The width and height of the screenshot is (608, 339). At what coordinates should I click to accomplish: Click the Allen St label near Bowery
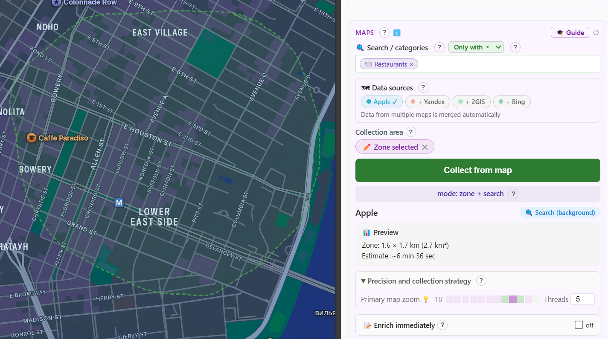point(98,154)
